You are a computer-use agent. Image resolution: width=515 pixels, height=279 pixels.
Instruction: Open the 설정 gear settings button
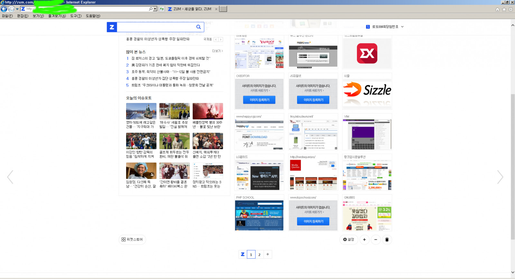click(x=349, y=239)
